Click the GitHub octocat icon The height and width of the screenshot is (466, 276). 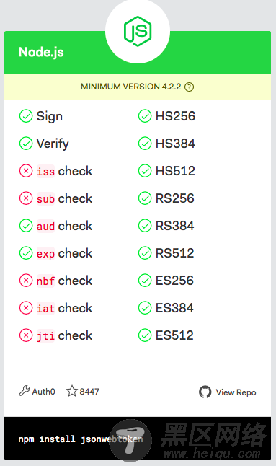205,392
